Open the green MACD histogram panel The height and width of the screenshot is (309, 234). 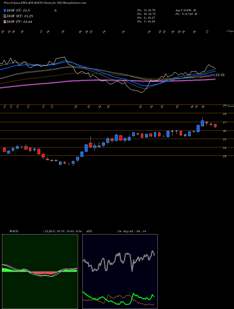click(40, 272)
